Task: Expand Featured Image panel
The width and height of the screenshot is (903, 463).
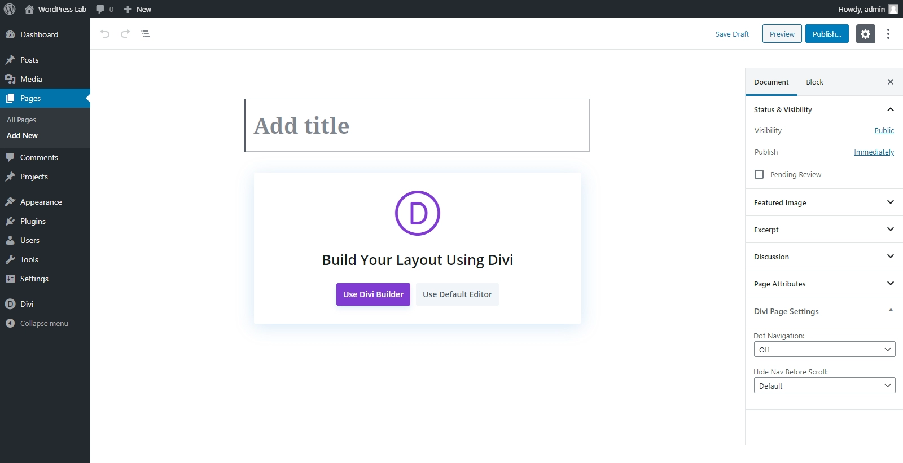Action: [824, 202]
